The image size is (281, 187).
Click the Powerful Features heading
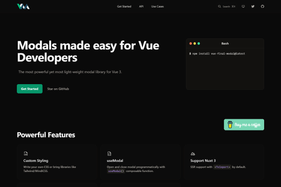pos(46,135)
